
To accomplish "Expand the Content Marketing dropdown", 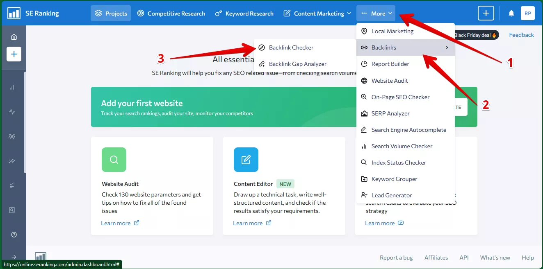I will click(x=317, y=14).
